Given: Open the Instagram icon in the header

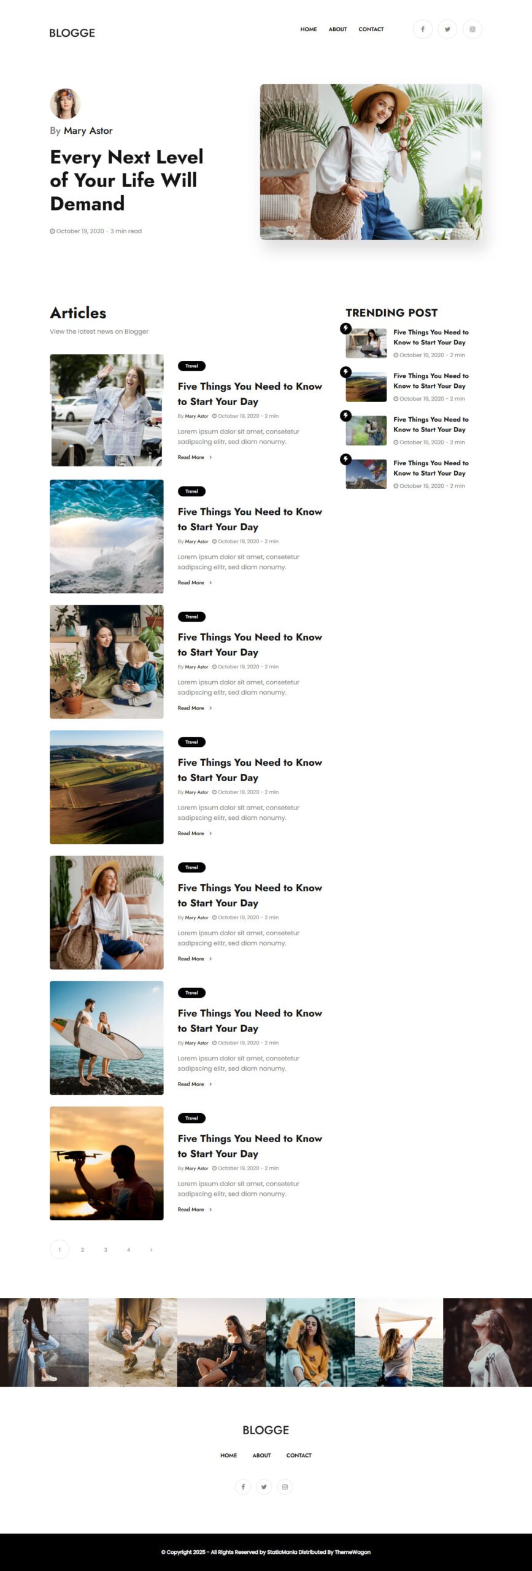Looking at the screenshot, I should (x=472, y=29).
